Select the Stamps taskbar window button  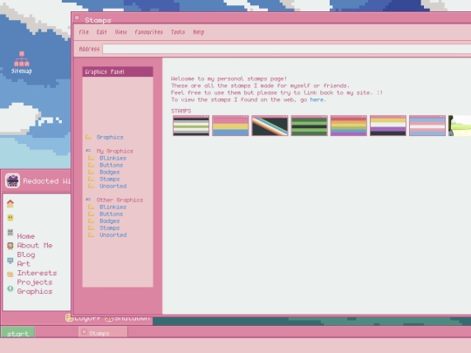pyautogui.click(x=103, y=333)
